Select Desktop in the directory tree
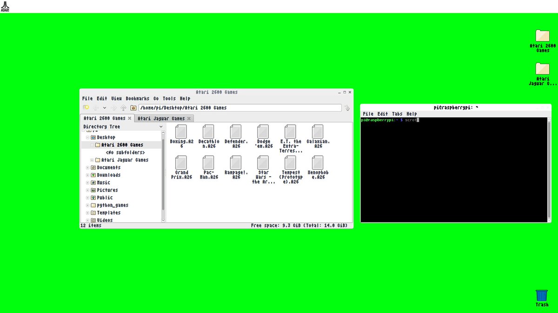This screenshot has width=558, height=313. (103, 138)
